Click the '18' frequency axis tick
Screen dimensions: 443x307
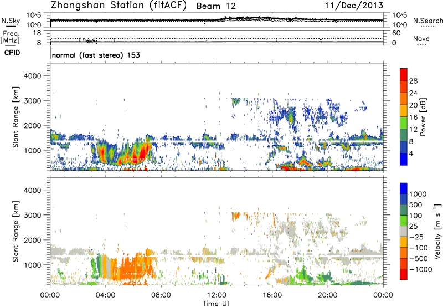37,33
